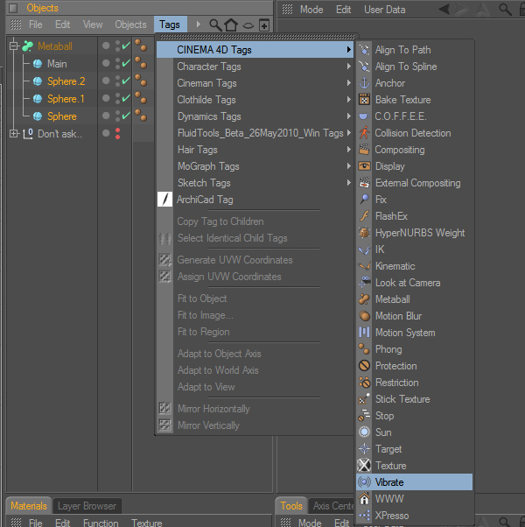Choose the FlashEx tag icon
The image size is (525, 527).
click(364, 216)
